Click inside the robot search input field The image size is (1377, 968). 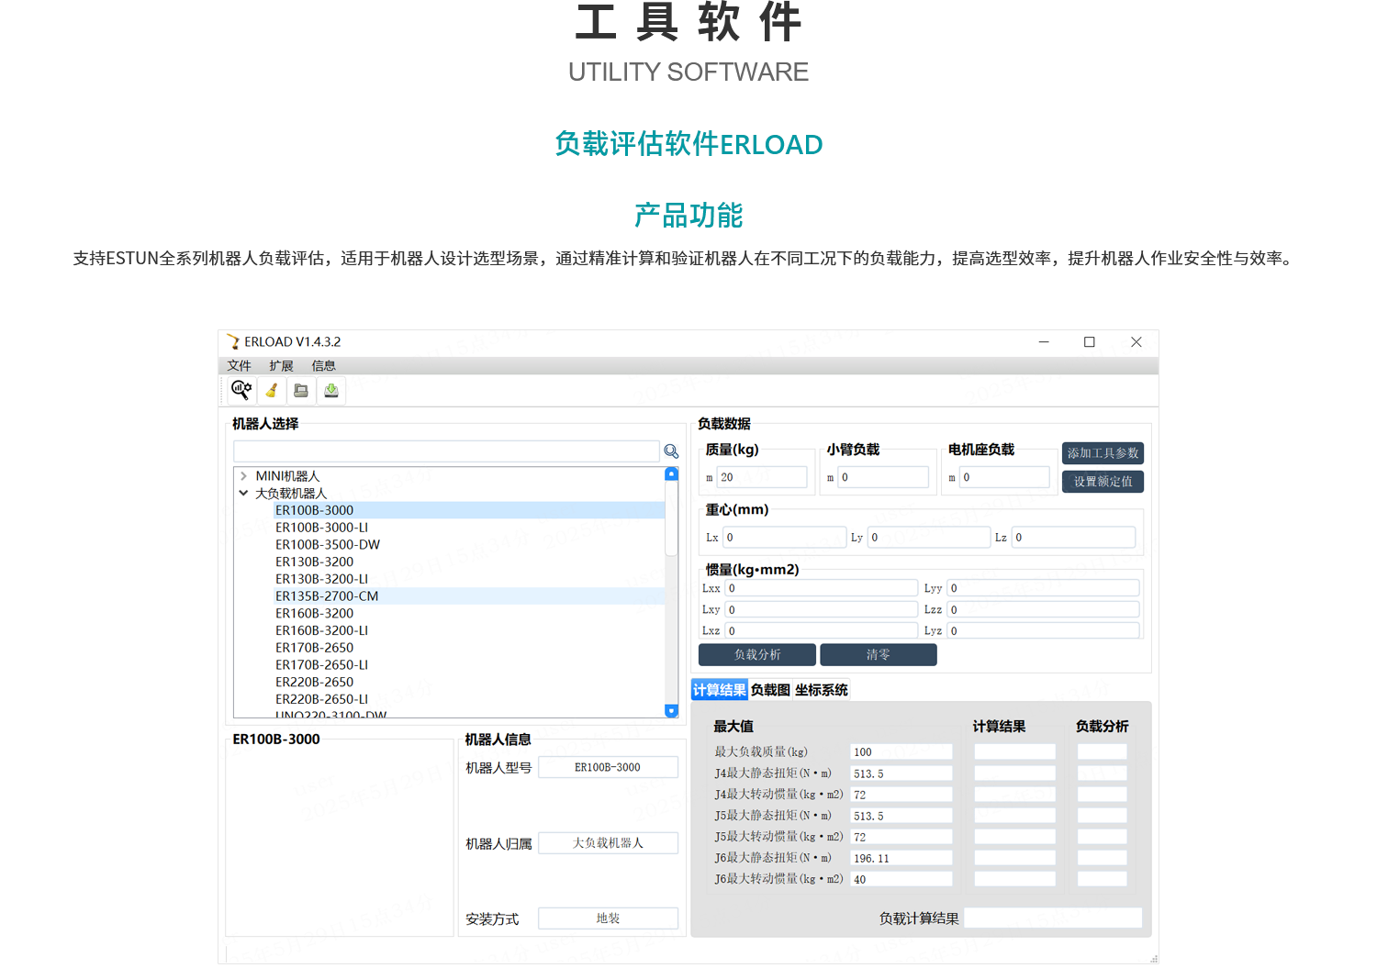pos(445,451)
